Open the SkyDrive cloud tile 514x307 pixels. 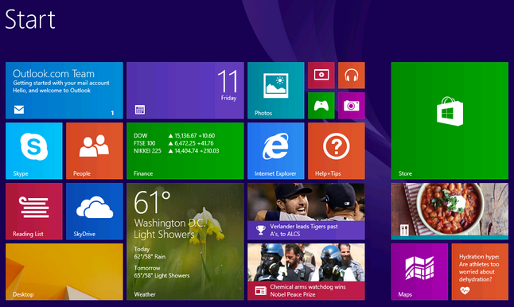95,212
